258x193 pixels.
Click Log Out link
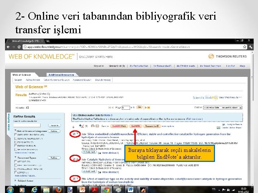[x=230, y=66]
